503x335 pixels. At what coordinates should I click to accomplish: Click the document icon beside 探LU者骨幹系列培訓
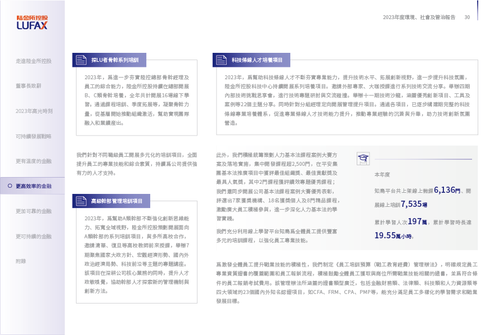[80, 60]
